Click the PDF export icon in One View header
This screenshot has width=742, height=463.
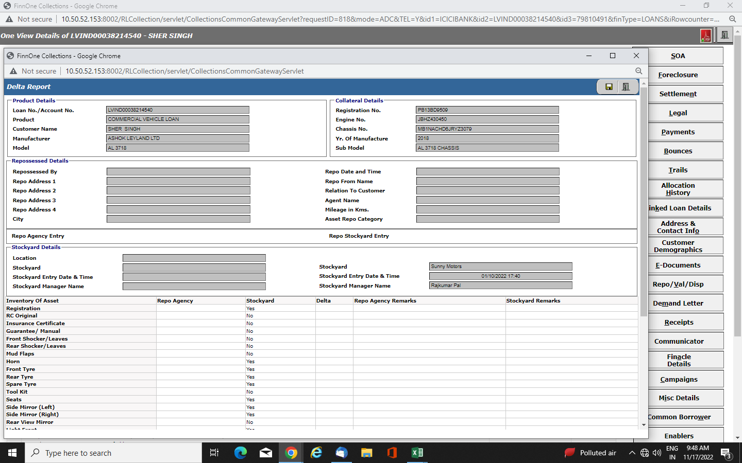(705, 35)
